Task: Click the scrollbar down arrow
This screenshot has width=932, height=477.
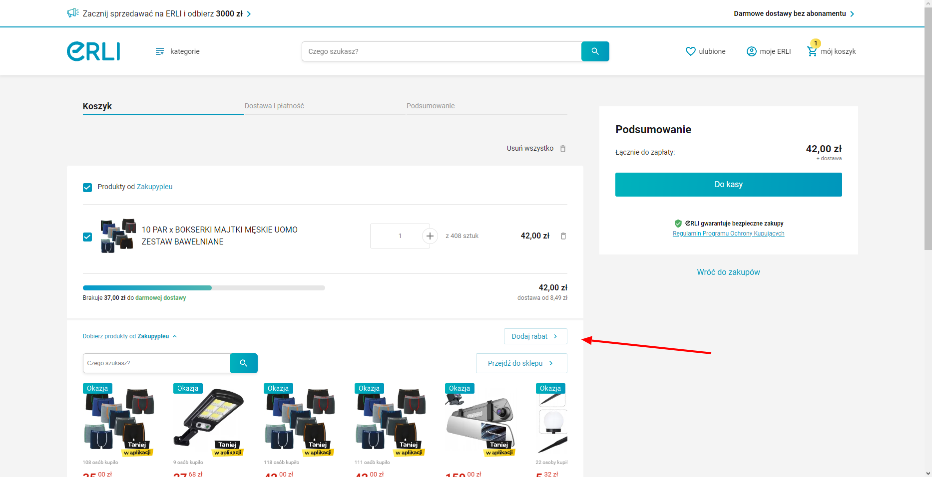Action: click(928, 473)
